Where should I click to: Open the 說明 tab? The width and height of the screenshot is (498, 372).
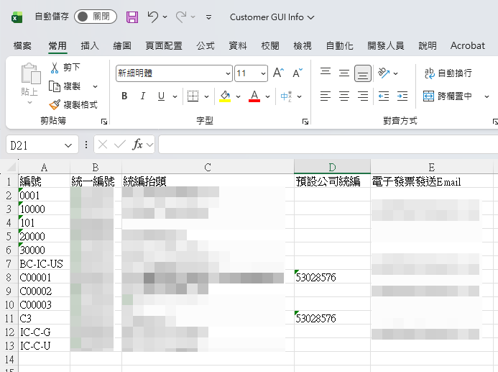(x=427, y=46)
